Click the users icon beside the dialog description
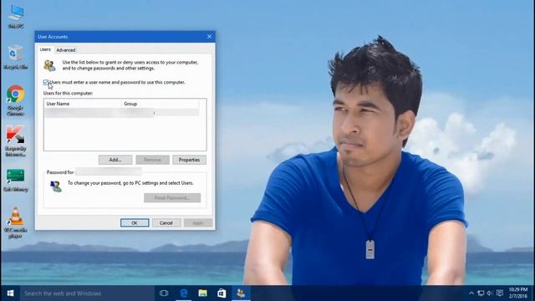This screenshot has height=301, width=535. [49, 65]
